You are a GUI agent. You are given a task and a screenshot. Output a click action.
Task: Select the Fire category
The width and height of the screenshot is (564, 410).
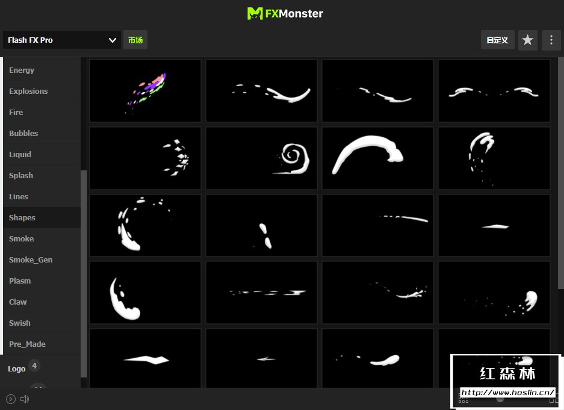click(x=42, y=112)
